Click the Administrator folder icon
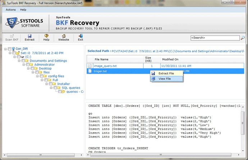The height and width of the screenshot is (160, 248). [x=31, y=65]
